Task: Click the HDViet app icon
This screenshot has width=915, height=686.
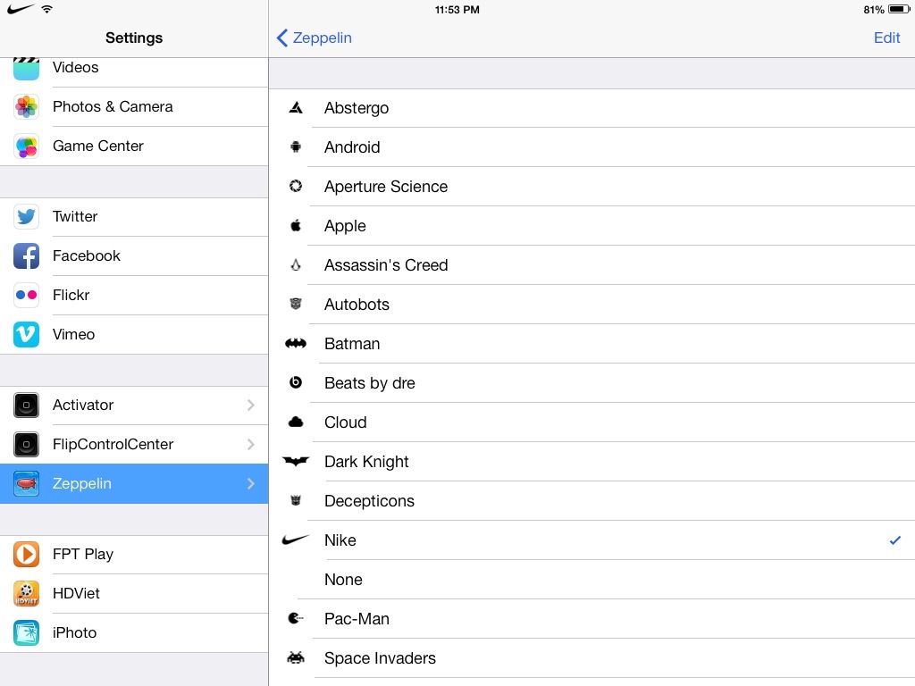Action: tap(26, 593)
